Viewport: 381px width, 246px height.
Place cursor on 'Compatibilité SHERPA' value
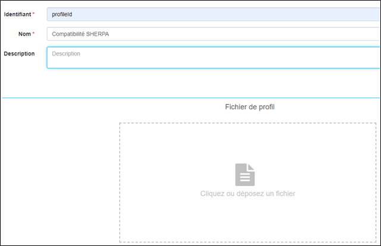pyautogui.click(x=80, y=34)
